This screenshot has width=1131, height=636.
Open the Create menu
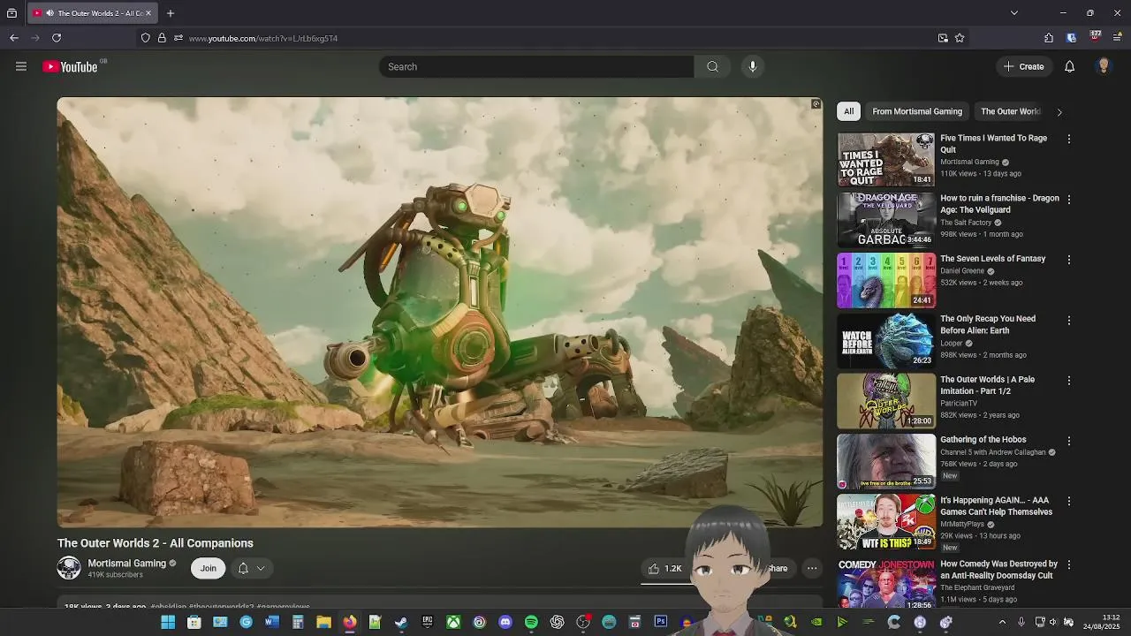pyautogui.click(x=1024, y=66)
